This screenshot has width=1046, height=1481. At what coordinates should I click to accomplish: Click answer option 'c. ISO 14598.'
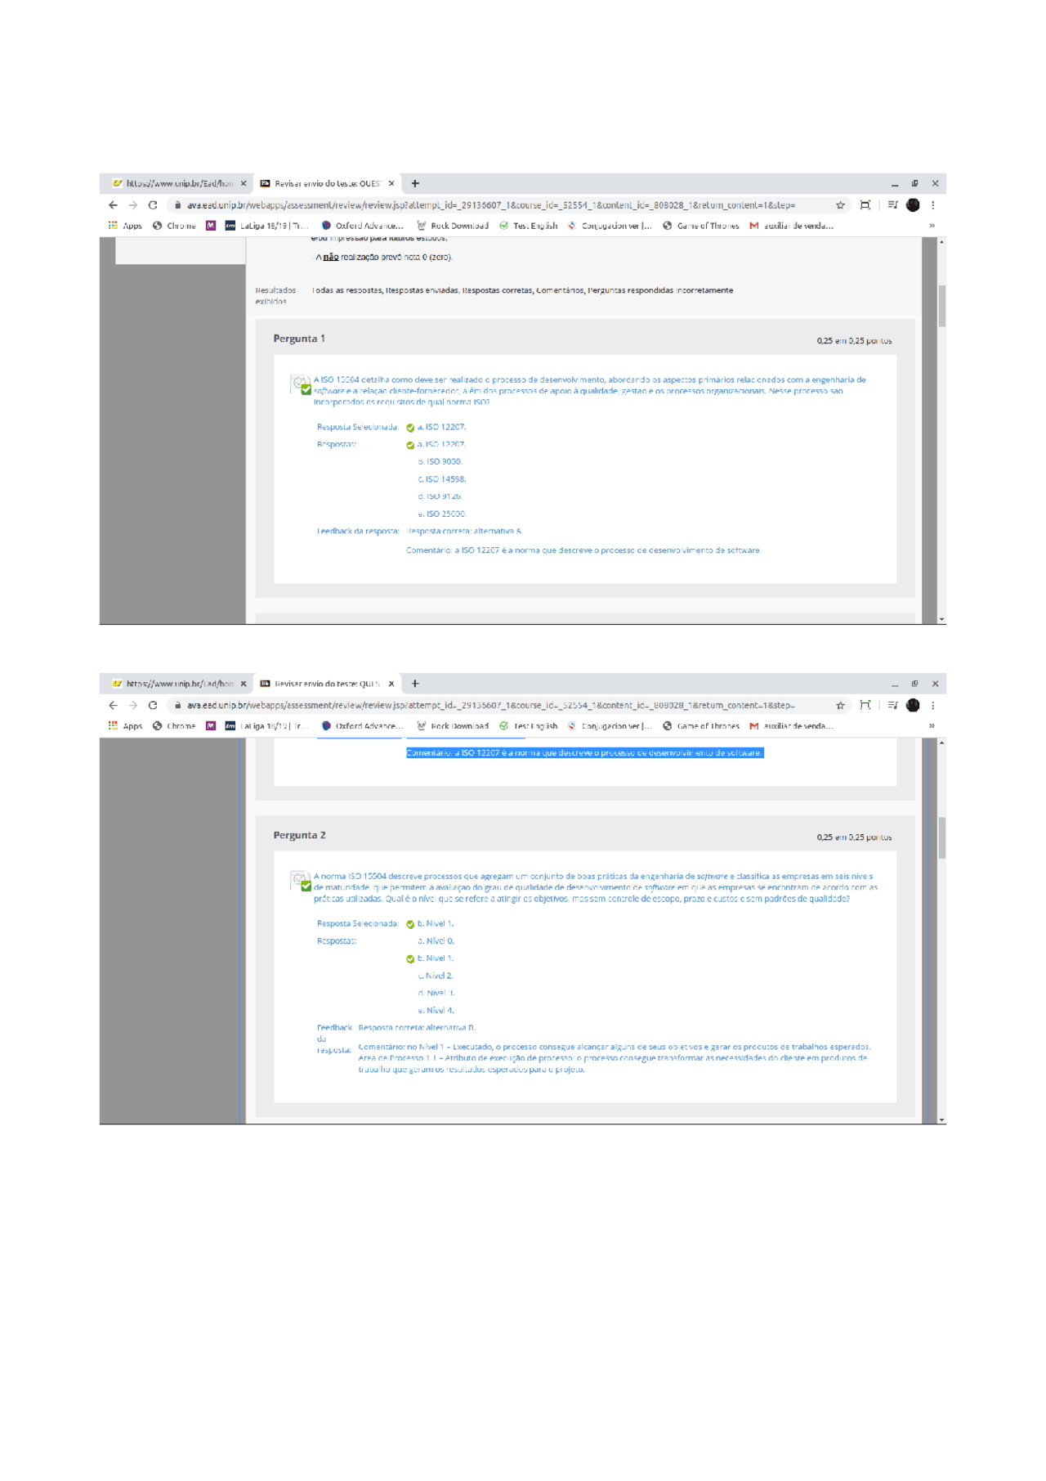(441, 479)
